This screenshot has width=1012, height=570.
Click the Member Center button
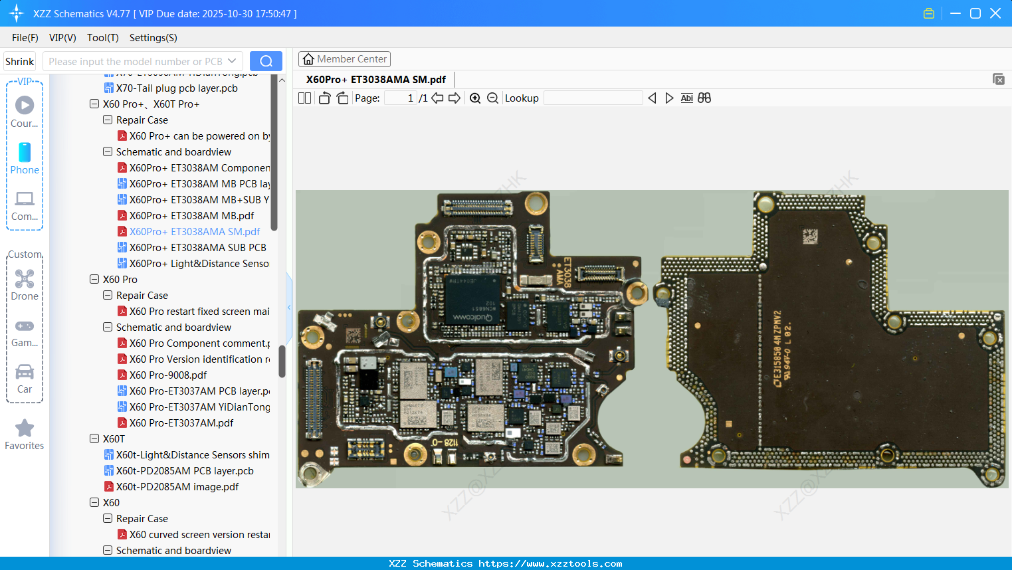click(x=344, y=59)
